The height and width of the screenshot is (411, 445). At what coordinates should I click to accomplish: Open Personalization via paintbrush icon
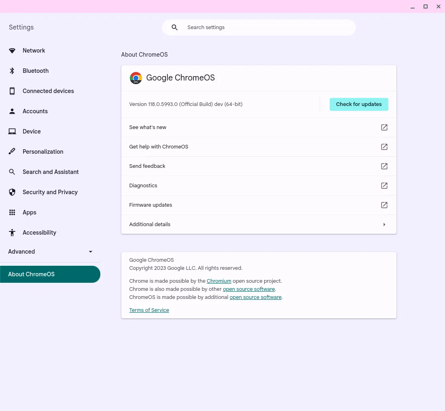[x=12, y=152]
